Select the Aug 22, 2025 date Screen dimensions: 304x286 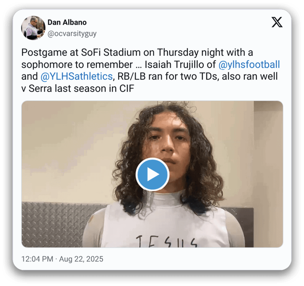tap(81, 259)
